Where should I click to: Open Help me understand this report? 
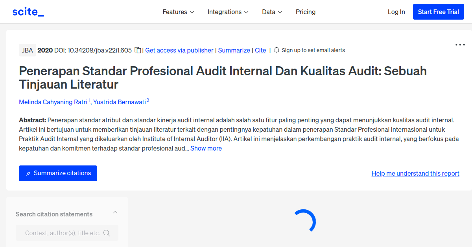(x=415, y=173)
